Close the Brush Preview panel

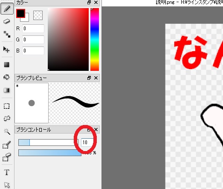click(x=96, y=78)
